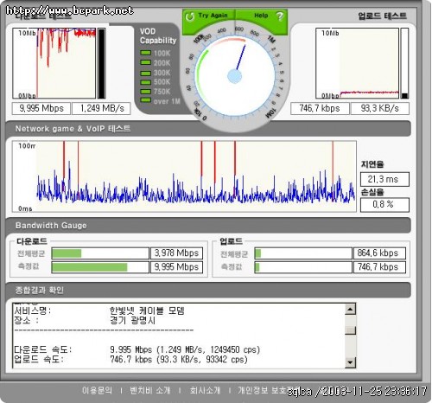The image size is (432, 403).
Task: Click the 750K VOD capability indicator
Action: point(146,92)
